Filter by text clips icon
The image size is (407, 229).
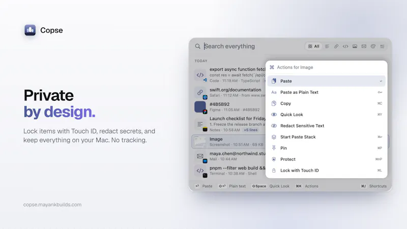[x=327, y=46]
